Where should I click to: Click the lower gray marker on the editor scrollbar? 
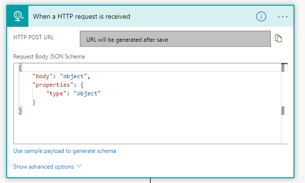pyautogui.click(x=283, y=111)
